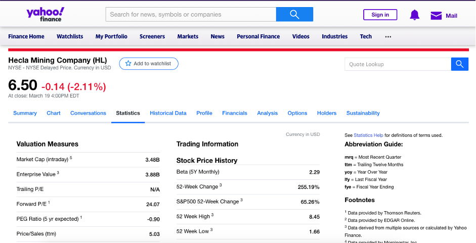Switch to the Historical Data tab

[x=168, y=113]
